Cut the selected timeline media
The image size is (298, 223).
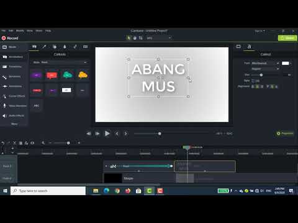(14, 142)
